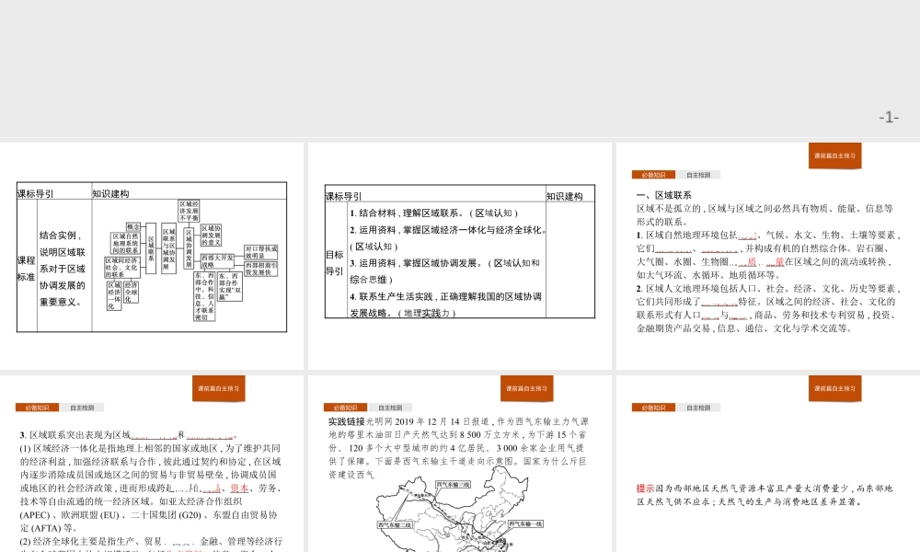The height and width of the screenshot is (552, 920).
Task: Select the 区域联系 box in the knowledge diagram
Action: point(149,243)
